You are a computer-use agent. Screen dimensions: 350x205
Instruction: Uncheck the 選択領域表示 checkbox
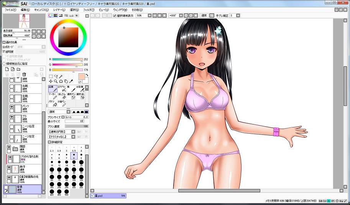(115, 16)
